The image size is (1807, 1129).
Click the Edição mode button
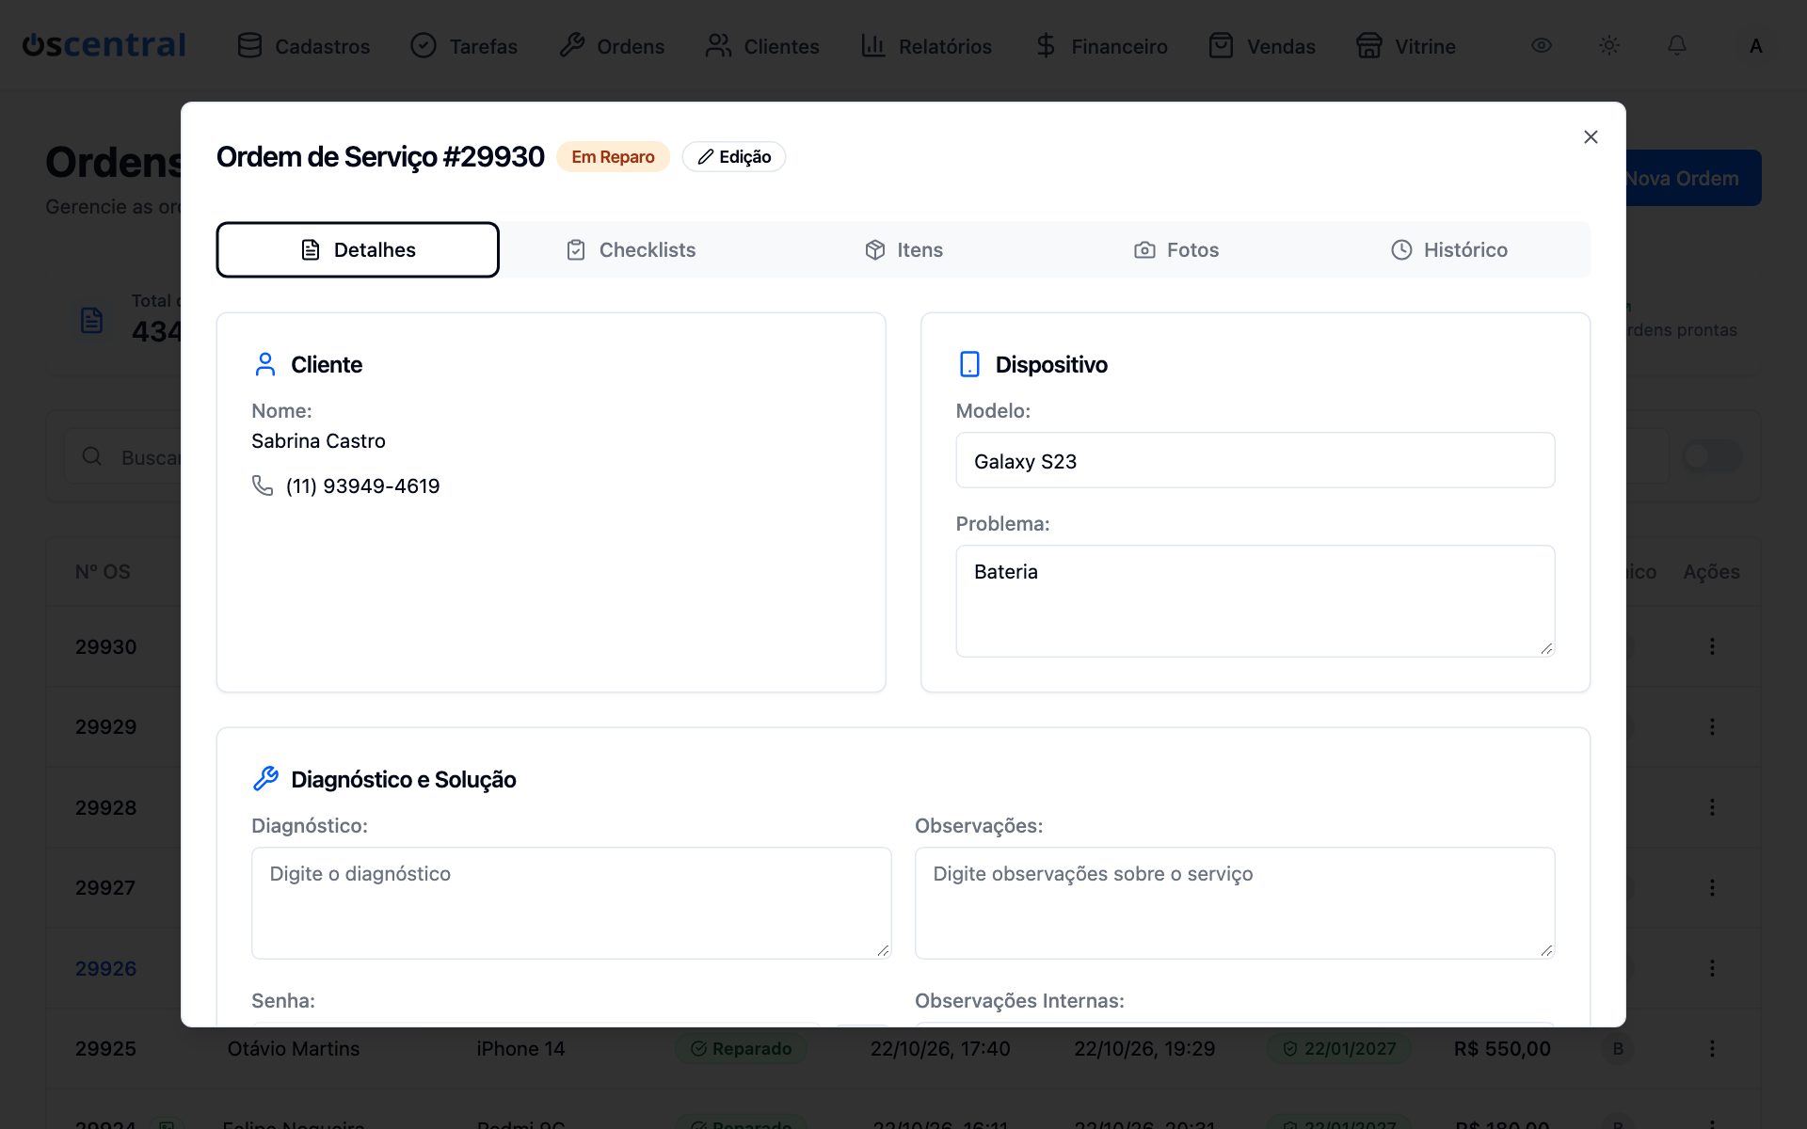tap(734, 157)
